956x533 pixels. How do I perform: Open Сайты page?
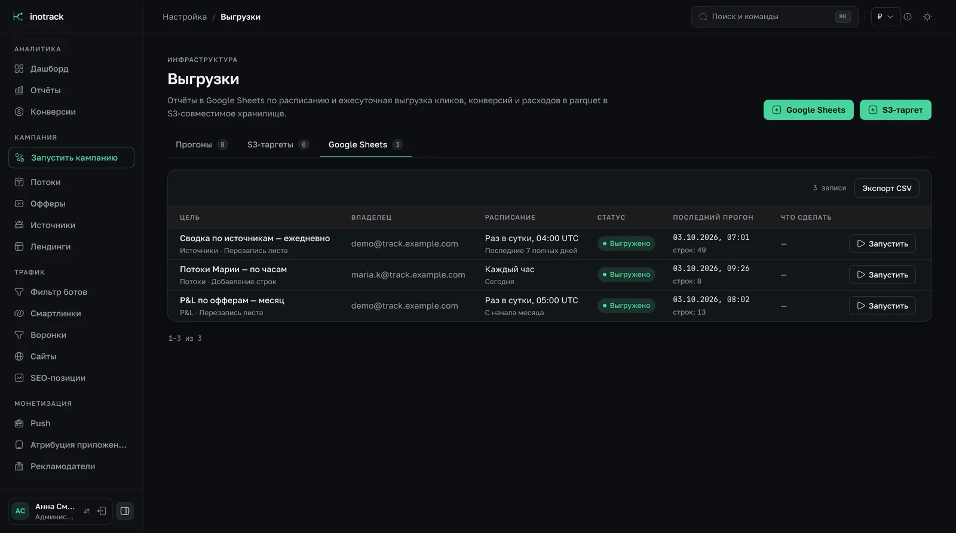tap(71, 356)
